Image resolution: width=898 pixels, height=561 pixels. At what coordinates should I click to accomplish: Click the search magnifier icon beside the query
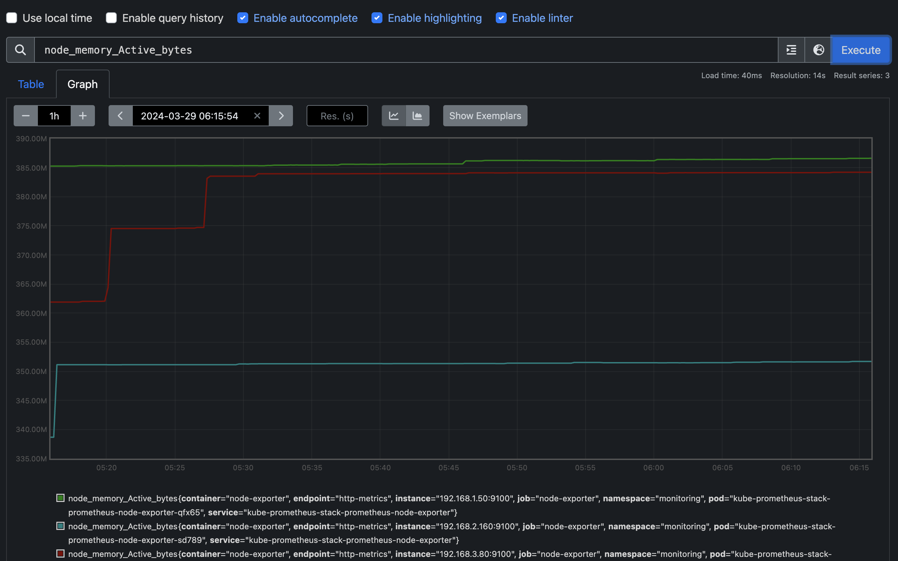coord(20,50)
